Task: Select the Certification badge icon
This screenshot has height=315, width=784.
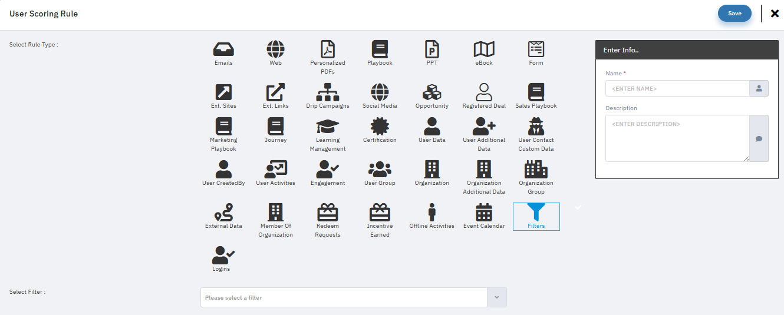Action: [x=380, y=127]
